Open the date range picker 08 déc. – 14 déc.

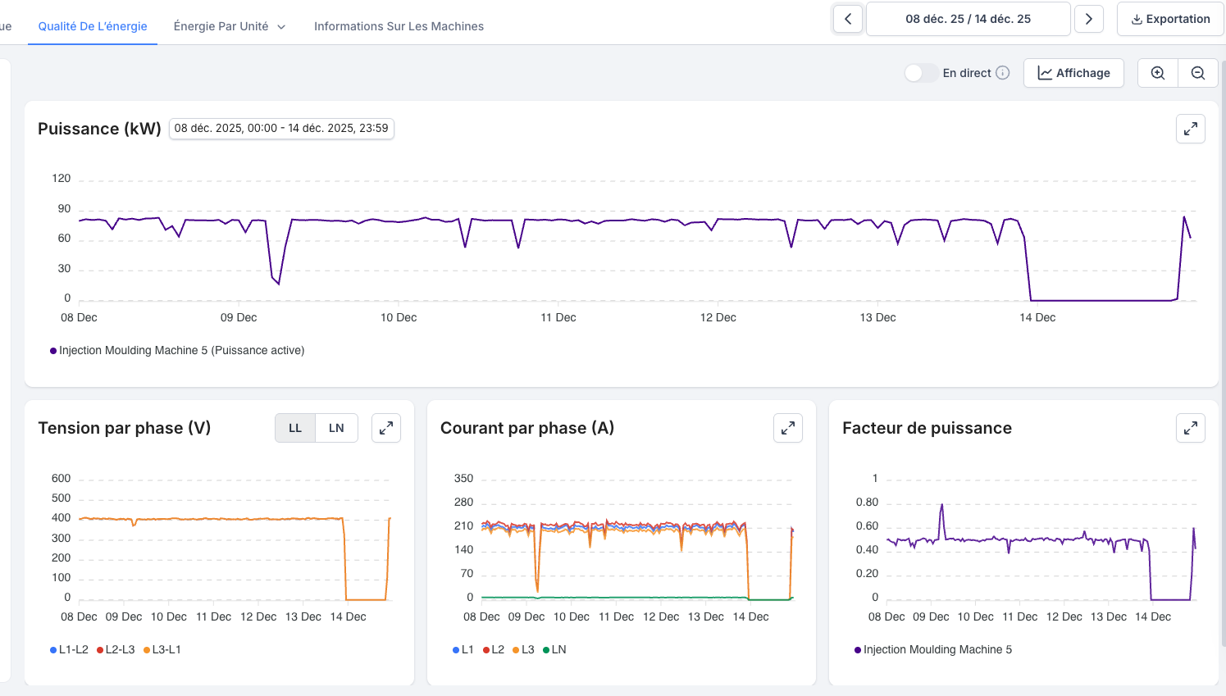[x=968, y=19]
